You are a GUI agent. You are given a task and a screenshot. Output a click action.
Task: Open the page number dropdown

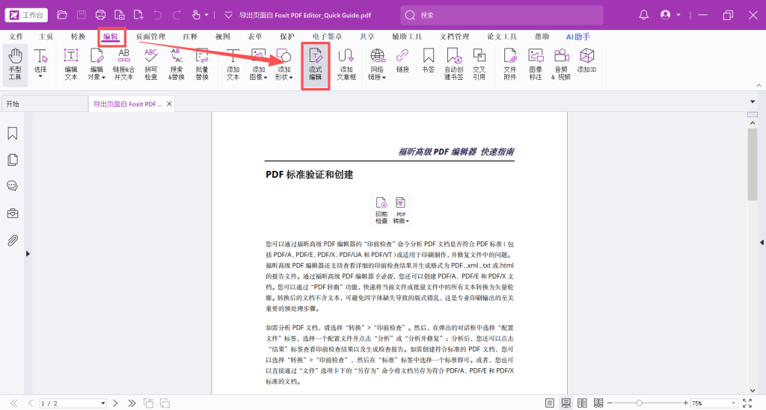[x=102, y=403]
